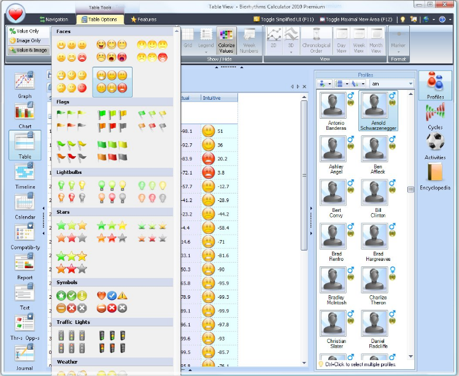Toggle Simplified UI (F11)
Viewport: 459px width, 376px height.
click(283, 19)
